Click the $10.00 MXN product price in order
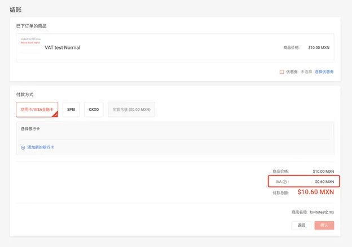The image size is (352, 247). pos(320,48)
